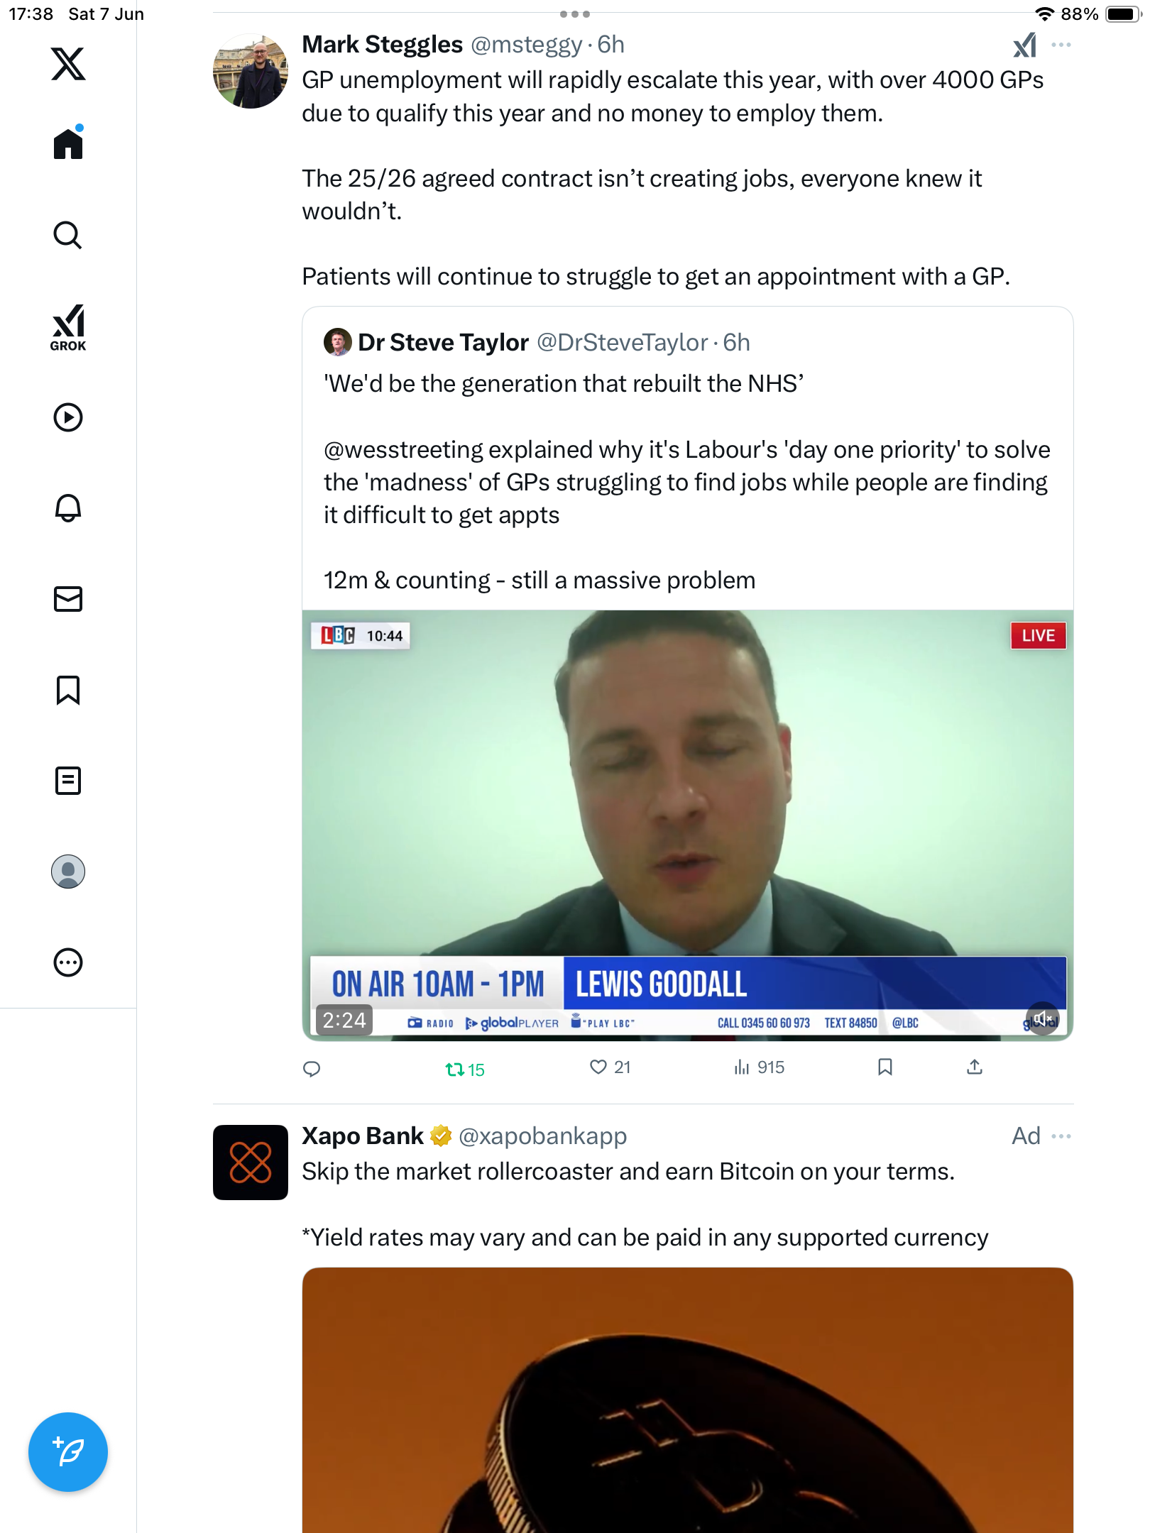Open the profile avatar tab in sidebar
This screenshot has height=1533, width=1150.
68,872
